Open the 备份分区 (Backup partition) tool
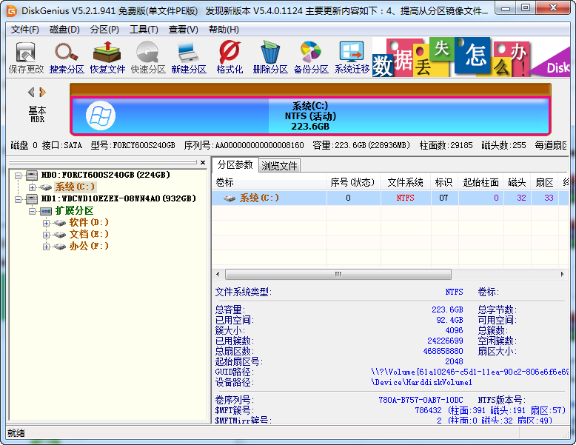 pos(310,57)
